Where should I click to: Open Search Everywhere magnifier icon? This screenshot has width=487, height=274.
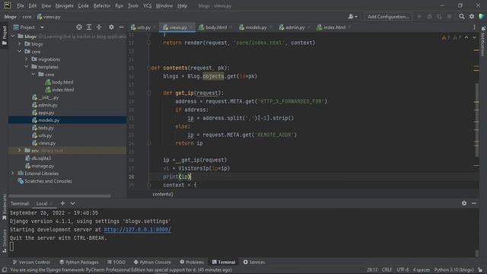click(462, 17)
